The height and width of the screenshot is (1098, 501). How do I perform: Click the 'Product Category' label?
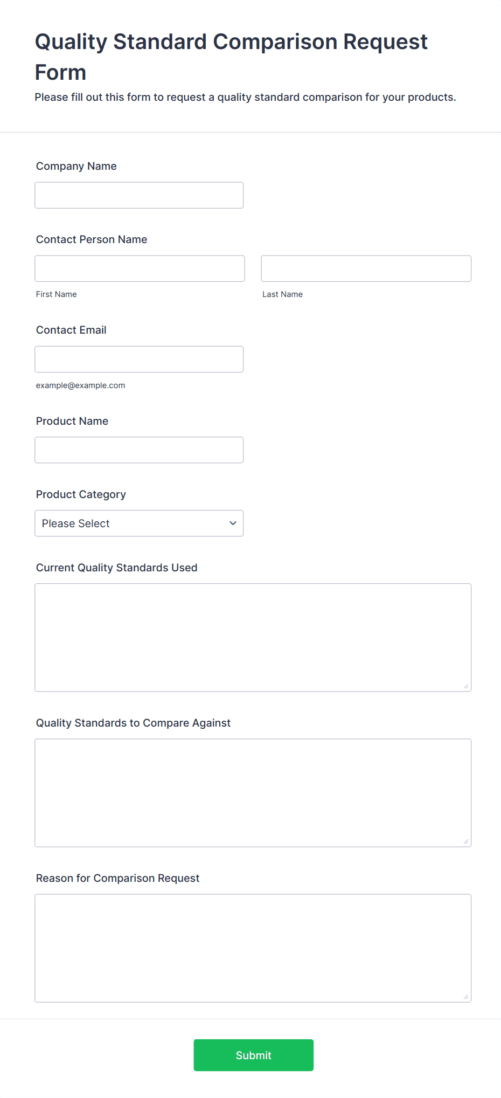coord(81,494)
